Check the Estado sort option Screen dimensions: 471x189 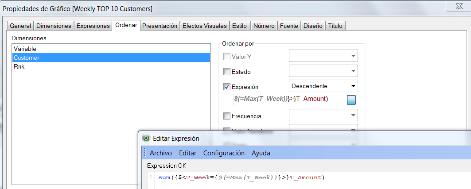coord(227,72)
